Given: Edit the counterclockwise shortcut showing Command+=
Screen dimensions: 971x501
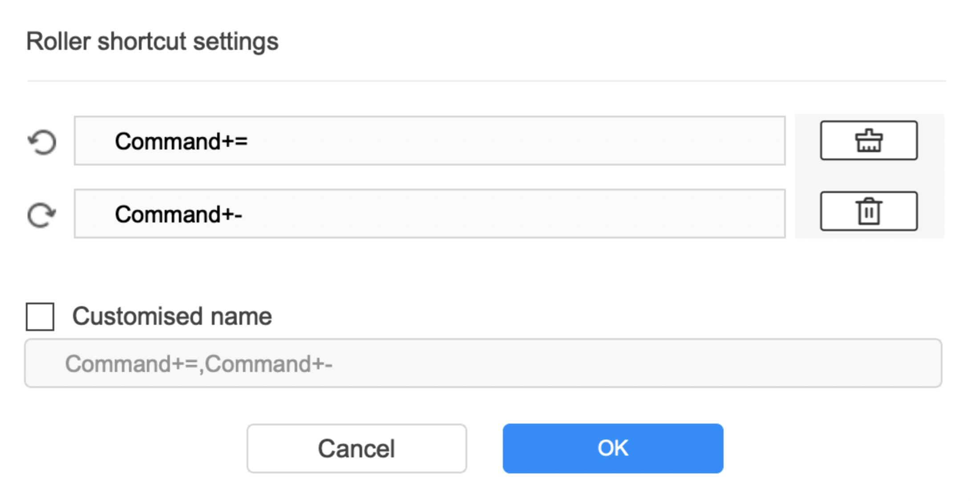Looking at the screenshot, I should coord(430,141).
